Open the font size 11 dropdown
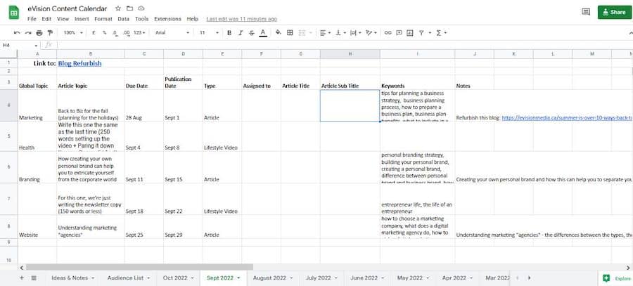The height and width of the screenshot is (286, 633). point(209,32)
